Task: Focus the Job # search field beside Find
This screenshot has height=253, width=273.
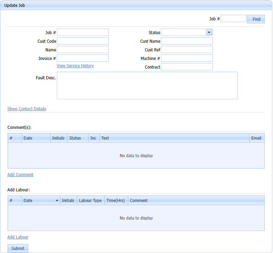Action: click(233, 19)
